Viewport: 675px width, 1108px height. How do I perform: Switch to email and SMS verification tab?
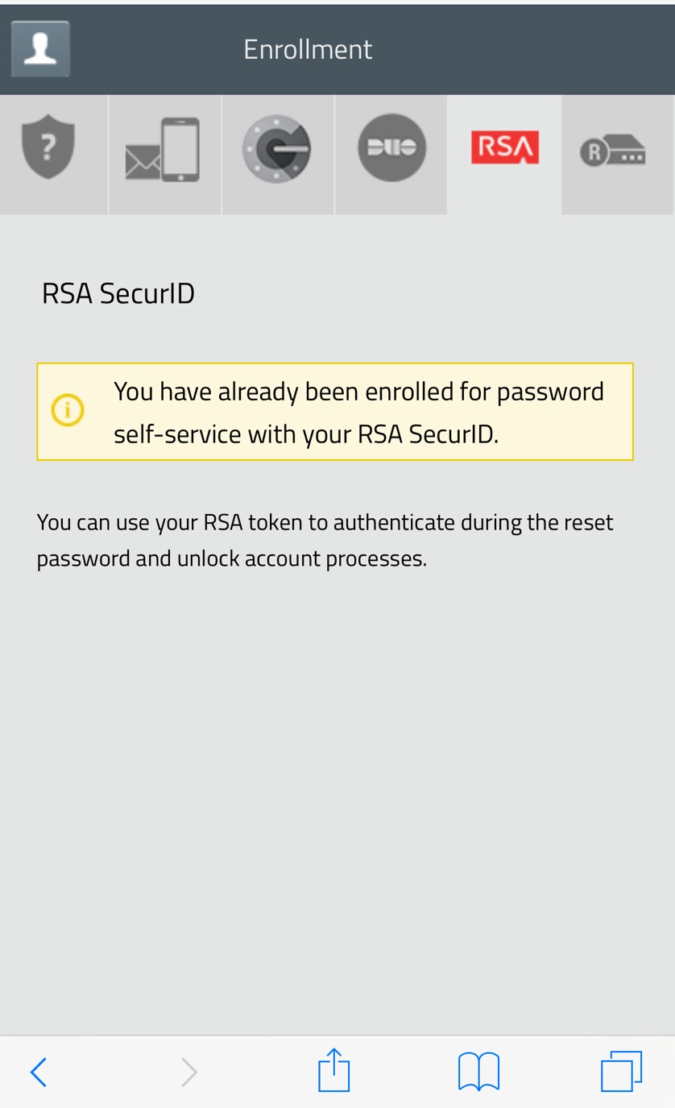pyautogui.click(x=164, y=150)
